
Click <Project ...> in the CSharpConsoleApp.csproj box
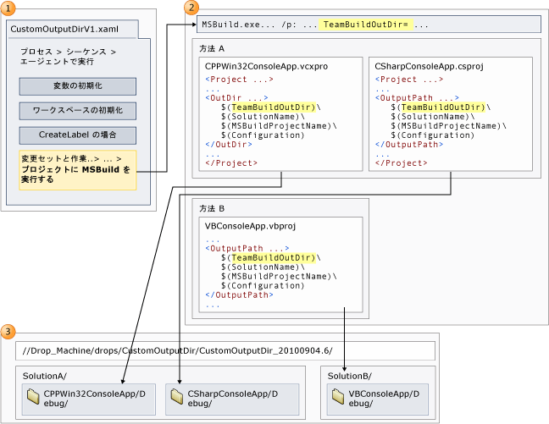pyautogui.click(x=409, y=80)
